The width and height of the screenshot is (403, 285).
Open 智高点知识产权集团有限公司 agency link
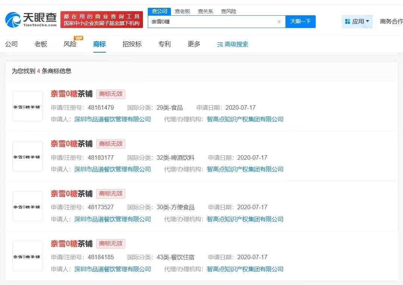pos(245,119)
